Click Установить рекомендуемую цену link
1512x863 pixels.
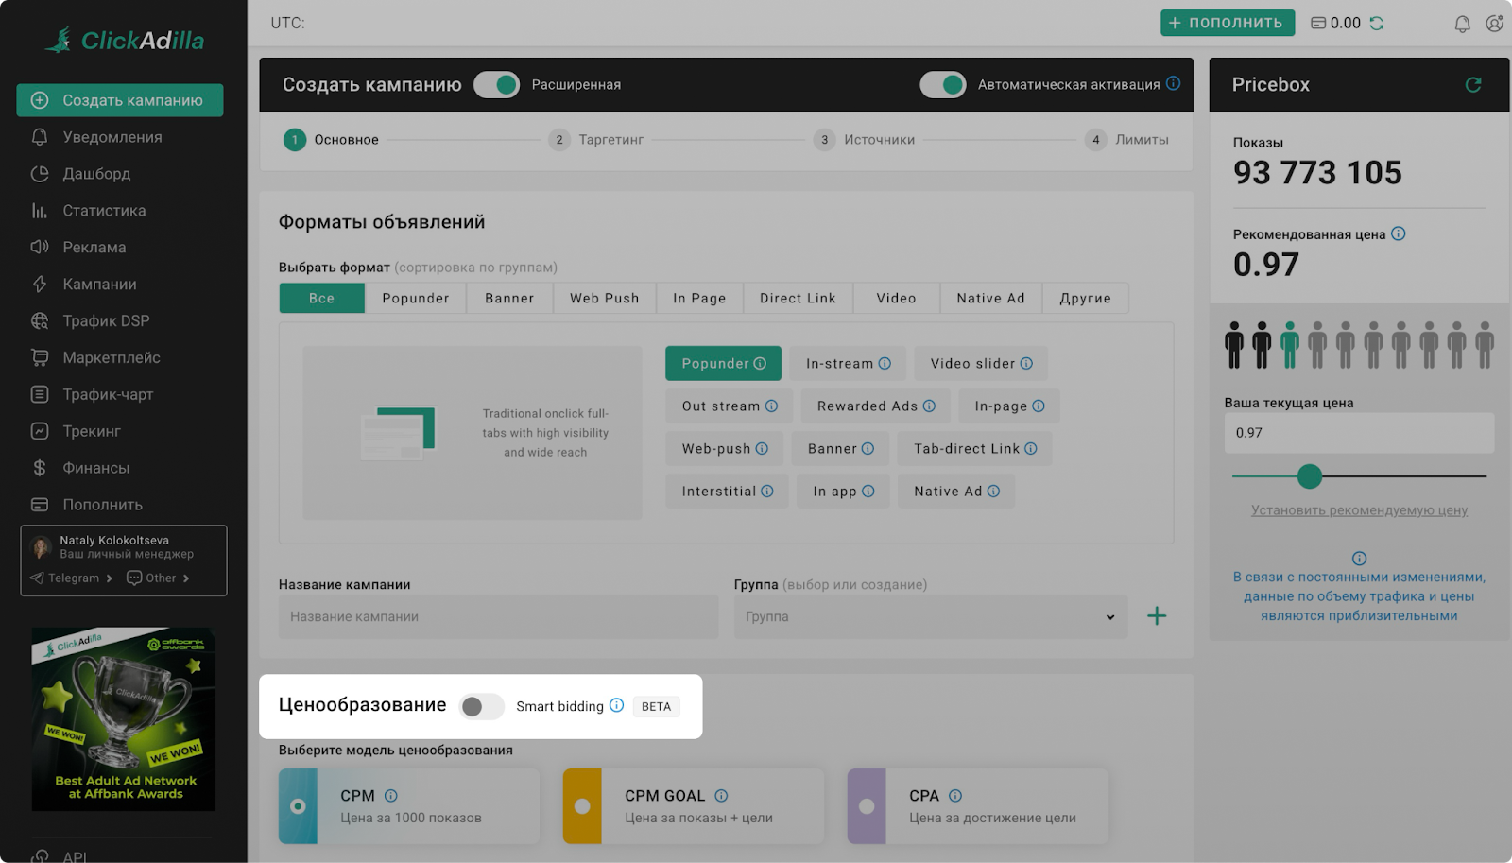1359,510
